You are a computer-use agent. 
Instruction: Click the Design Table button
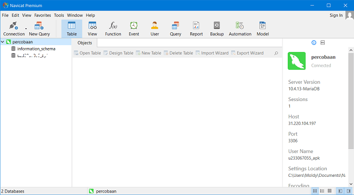tap(118, 53)
